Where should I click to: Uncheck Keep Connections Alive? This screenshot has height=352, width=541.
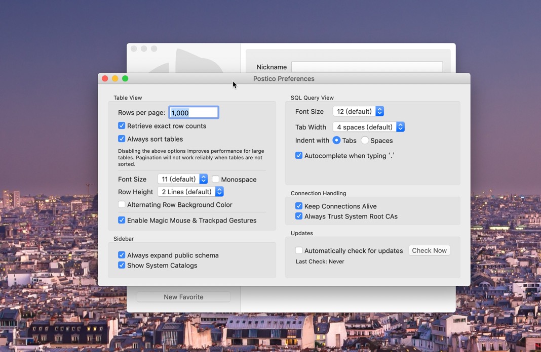299,206
